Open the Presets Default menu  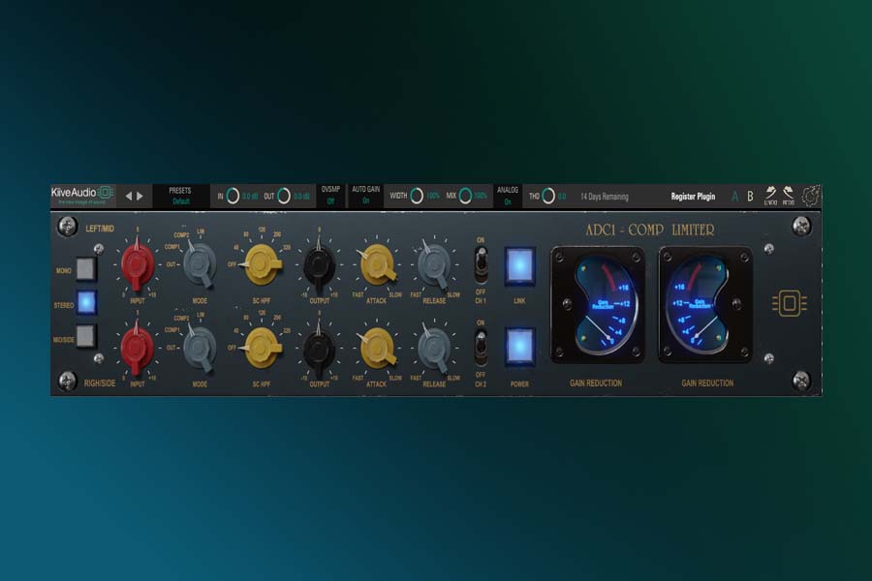[180, 196]
